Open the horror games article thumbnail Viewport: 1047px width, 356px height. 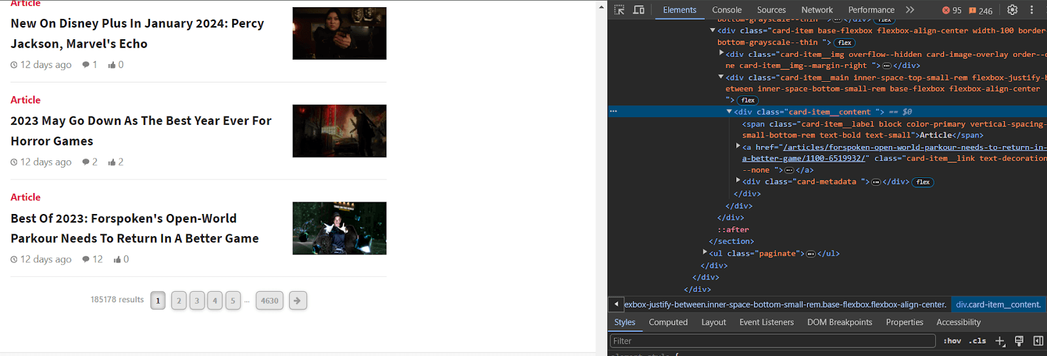pos(339,131)
